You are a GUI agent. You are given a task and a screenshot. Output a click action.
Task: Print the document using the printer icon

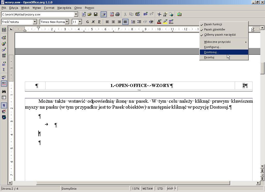pyautogui.click(x=117, y=14)
